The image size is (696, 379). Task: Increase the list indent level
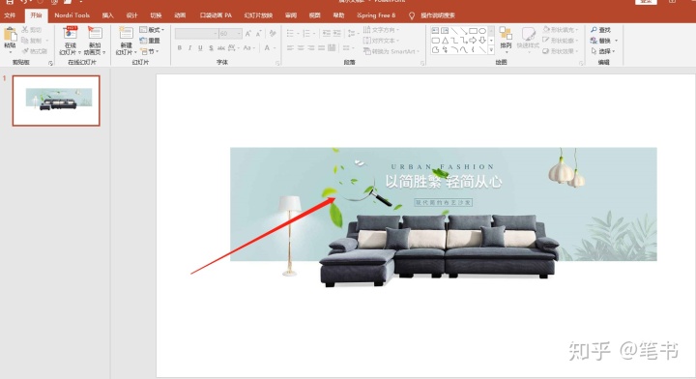tap(337, 33)
